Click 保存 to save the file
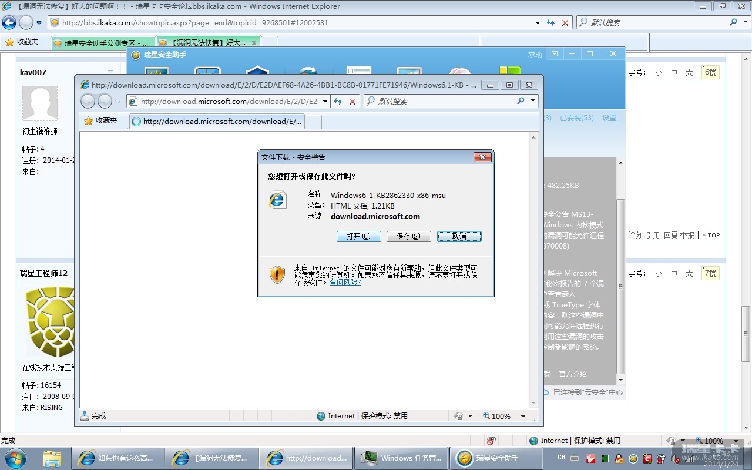The image size is (752, 470). (x=408, y=236)
